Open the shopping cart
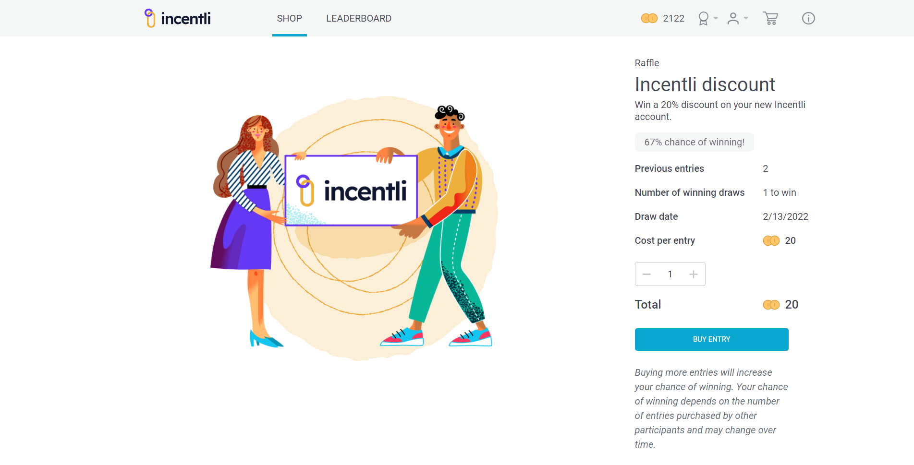Screen dimensions: 914x465 pyautogui.click(x=770, y=18)
